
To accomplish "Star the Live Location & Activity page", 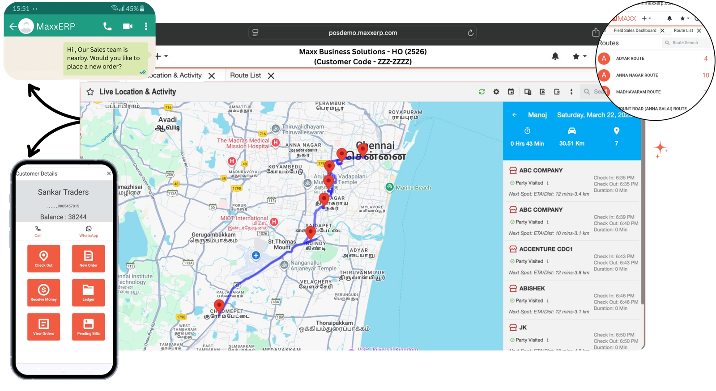I will pos(90,92).
